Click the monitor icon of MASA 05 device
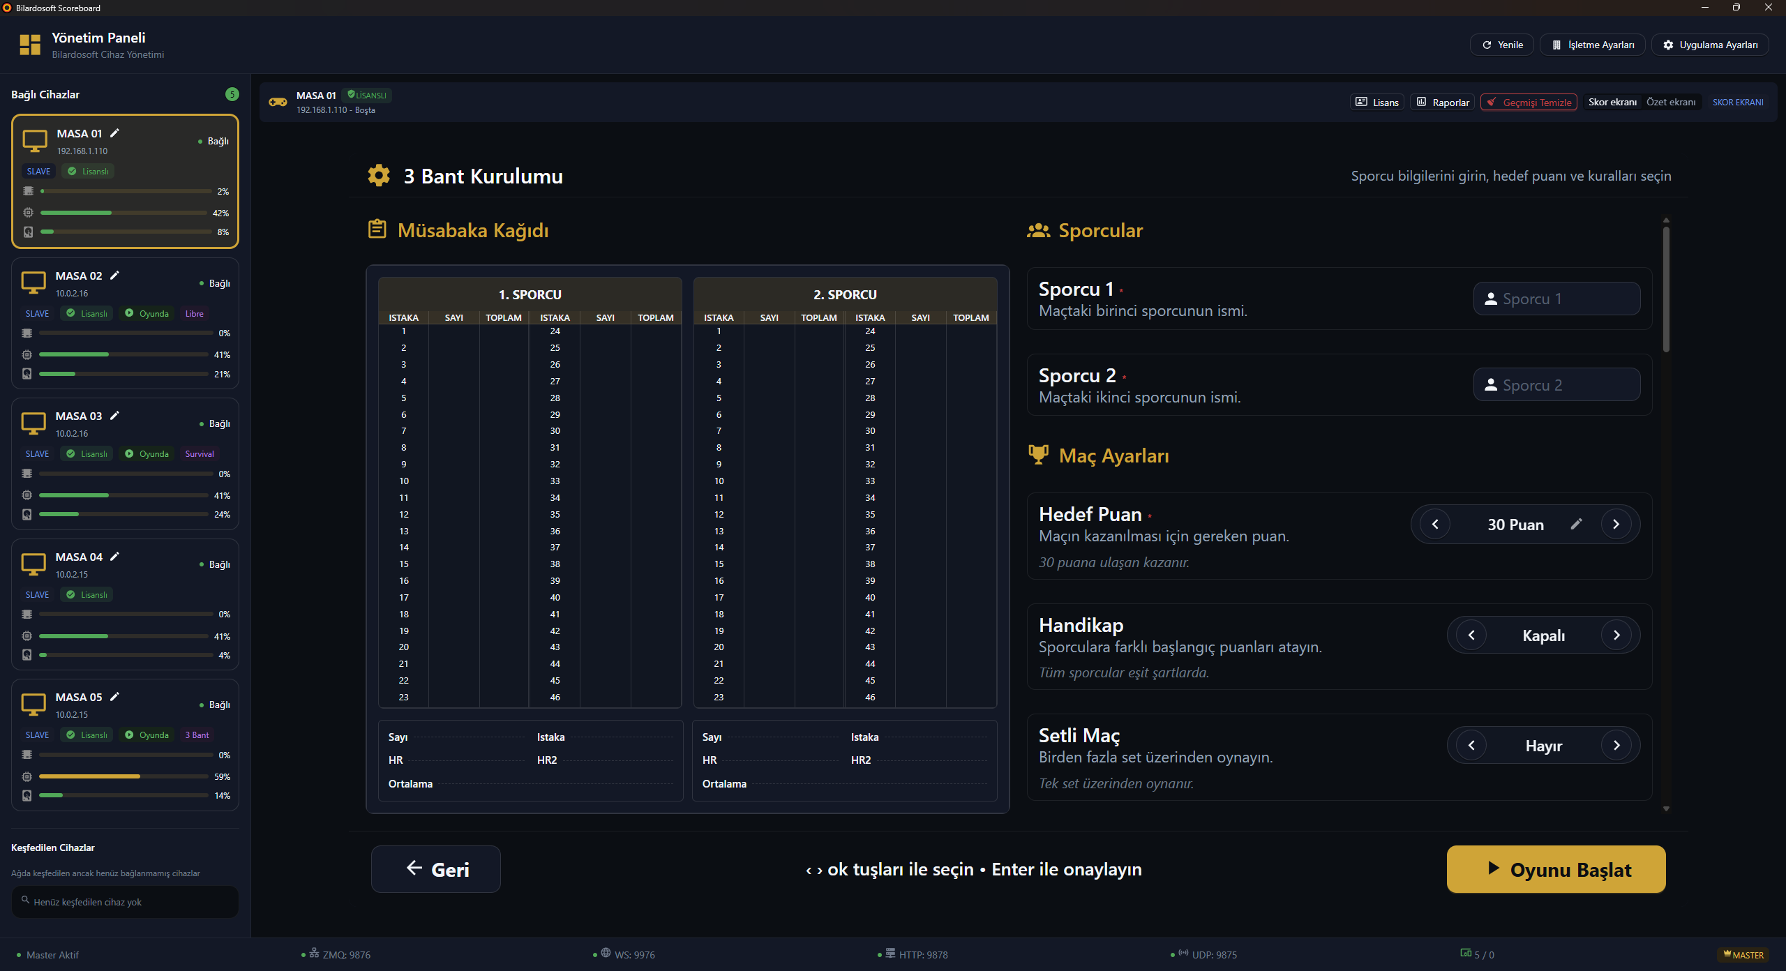Viewport: 1786px width, 971px height. click(33, 704)
